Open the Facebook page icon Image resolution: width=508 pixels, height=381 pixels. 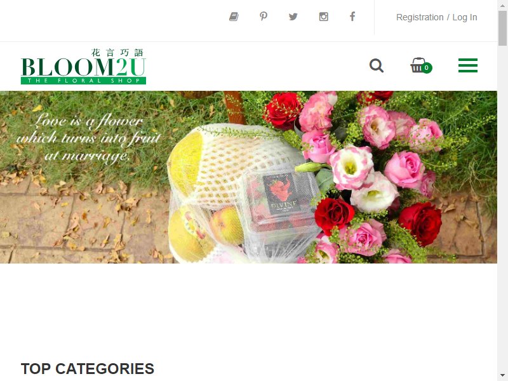[352, 17]
